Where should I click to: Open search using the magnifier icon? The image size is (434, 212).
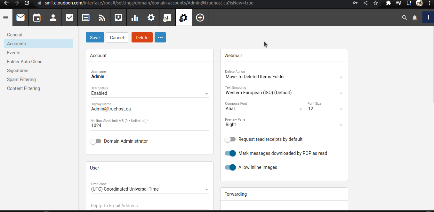(404, 18)
